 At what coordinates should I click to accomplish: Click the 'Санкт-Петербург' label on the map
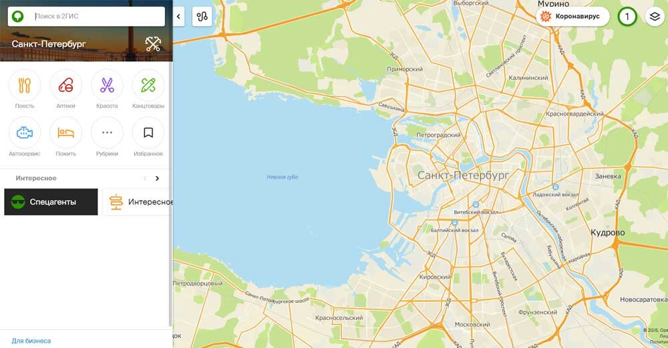[x=463, y=175]
